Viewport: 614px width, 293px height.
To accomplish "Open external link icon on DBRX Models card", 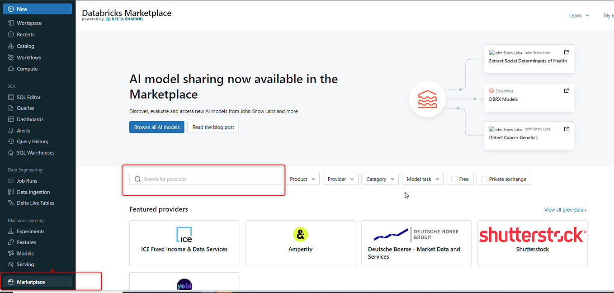I will coord(566,91).
